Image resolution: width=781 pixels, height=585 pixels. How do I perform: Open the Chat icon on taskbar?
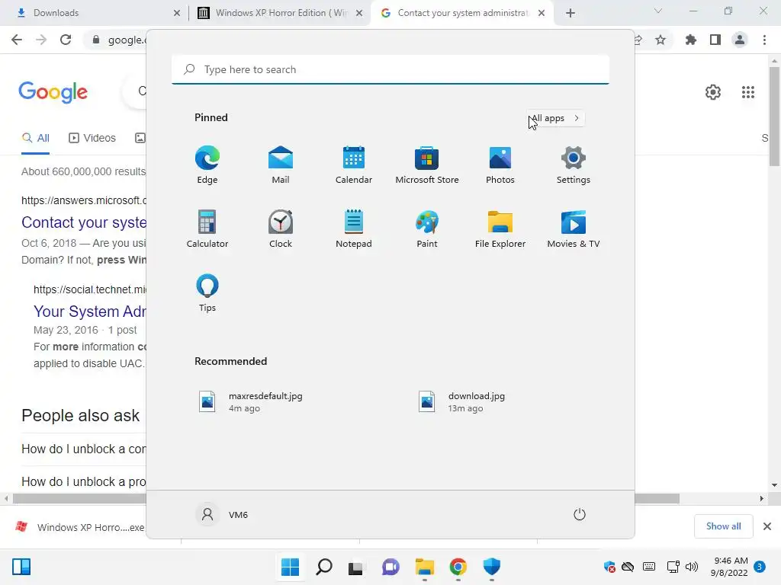point(390,567)
